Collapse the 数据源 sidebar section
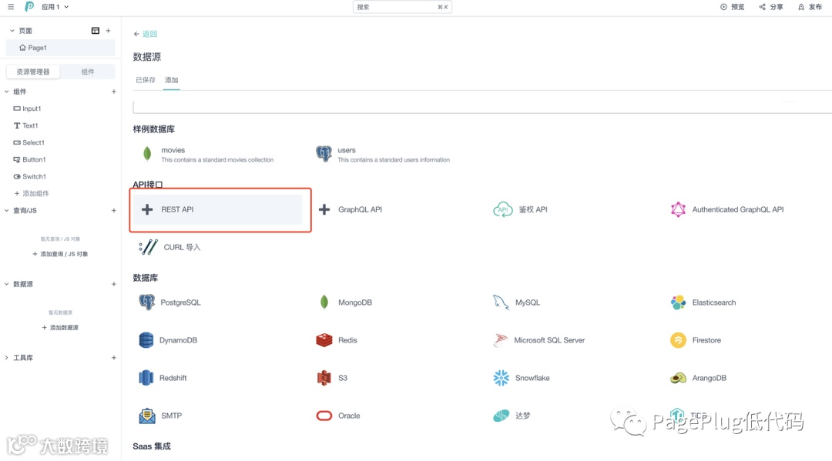Screen dimensions: 832x461 click(x=7, y=284)
